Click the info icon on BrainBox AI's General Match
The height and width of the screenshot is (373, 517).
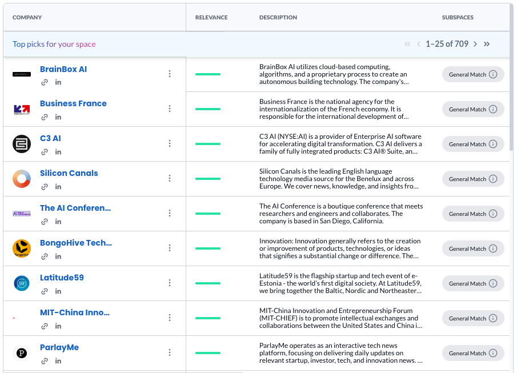493,74
